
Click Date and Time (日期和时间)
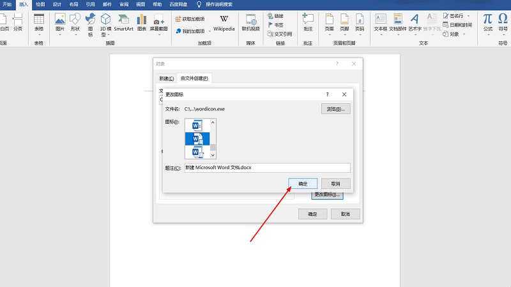tap(457, 25)
